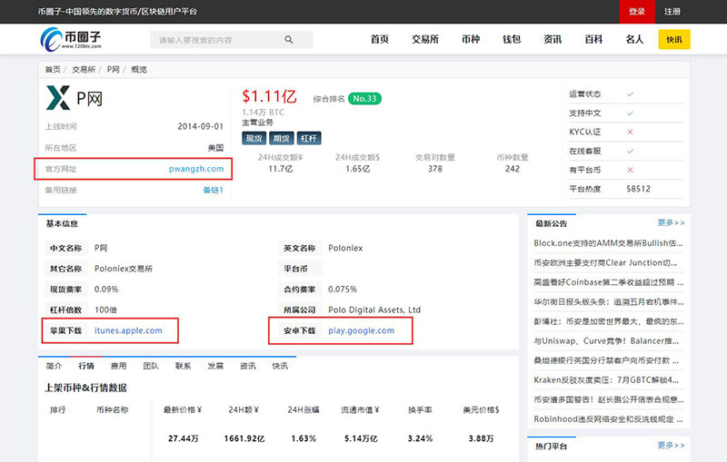Click the 运营状态 green checkmark
Image resolution: width=727 pixels, height=462 pixels.
pyautogui.click(x=630, y=94)
